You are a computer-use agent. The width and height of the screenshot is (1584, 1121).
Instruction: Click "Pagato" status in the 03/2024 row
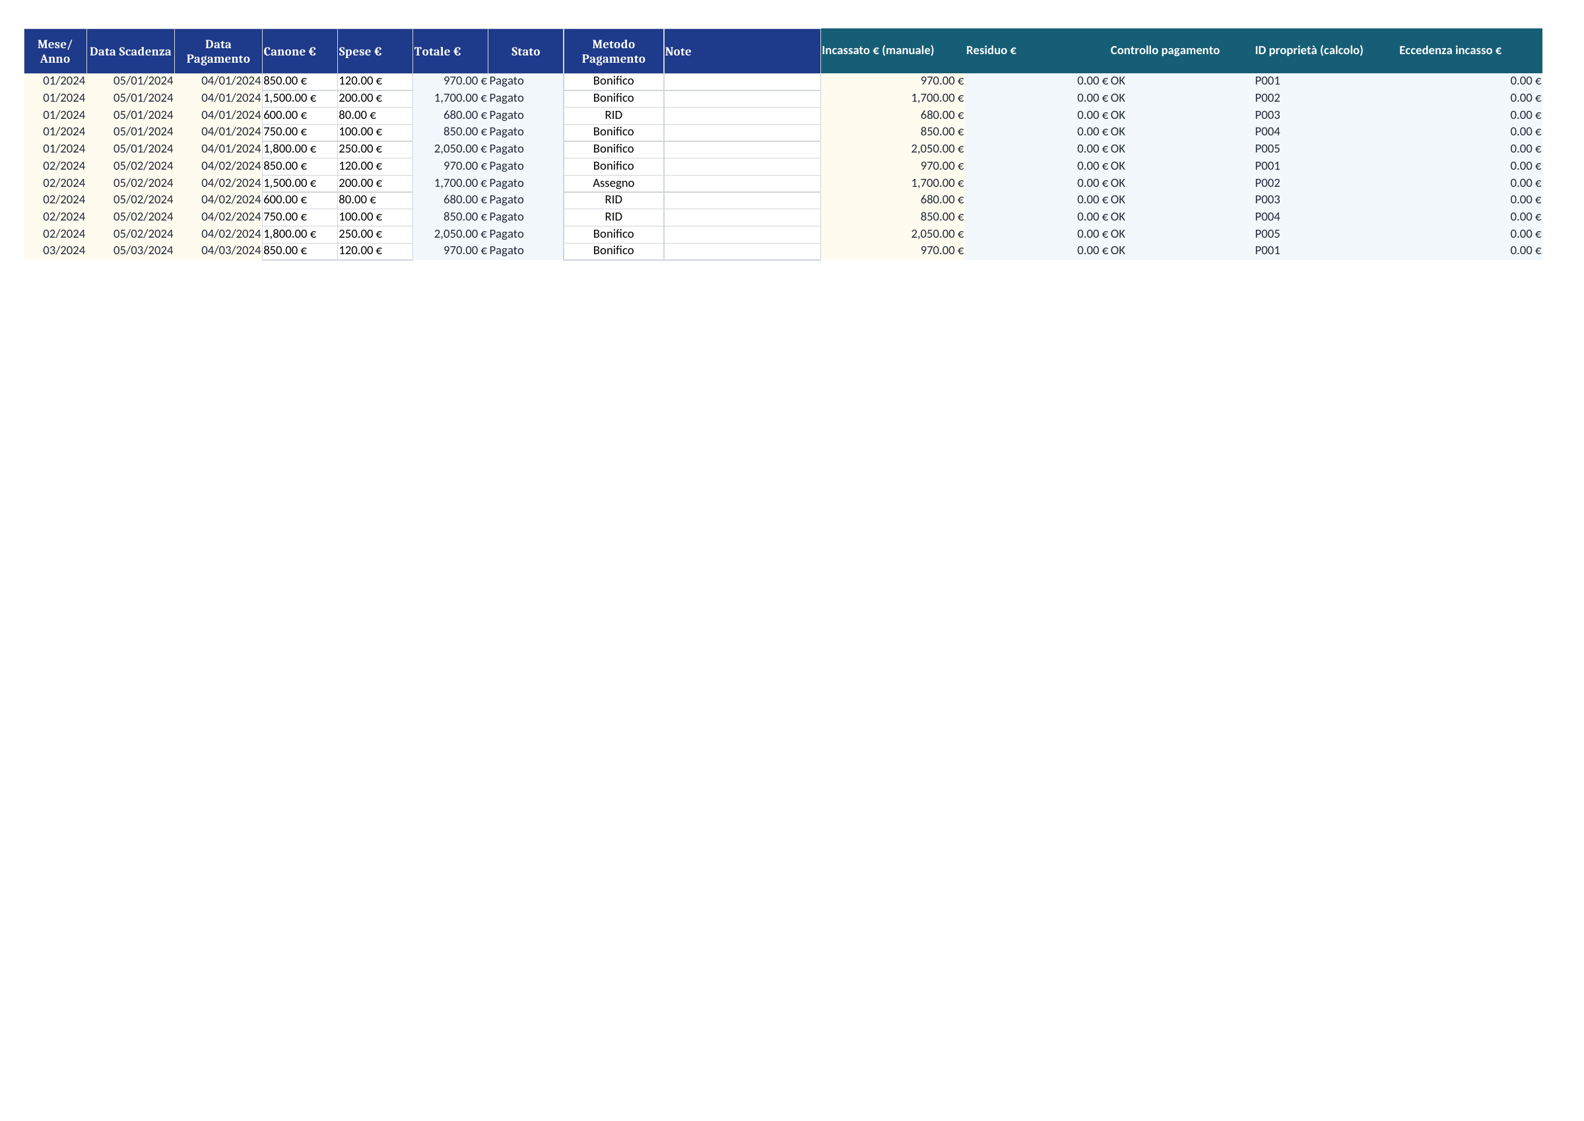pyautogui.click(x=525, y=251)
